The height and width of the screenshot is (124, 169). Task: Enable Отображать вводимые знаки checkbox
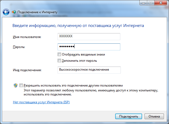pyautogui.click(x=59, y=54)
